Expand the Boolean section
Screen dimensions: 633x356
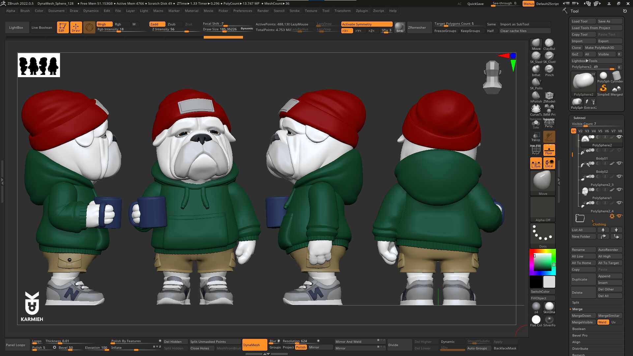pos(579,329)
